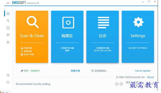This screenshot has height=93, width=161.
Task: Open the chat feedback sidebar icon
Action: pos(8,75)
